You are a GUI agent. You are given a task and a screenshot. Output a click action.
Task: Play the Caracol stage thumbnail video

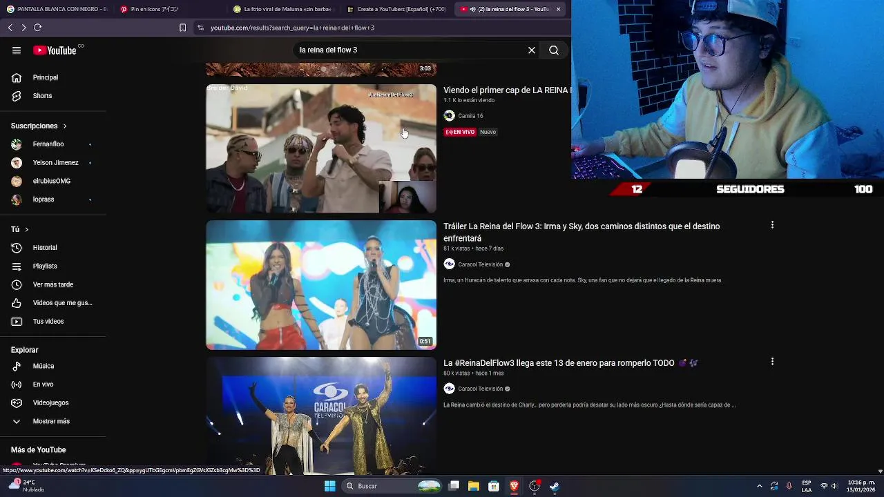coord(321,416)
